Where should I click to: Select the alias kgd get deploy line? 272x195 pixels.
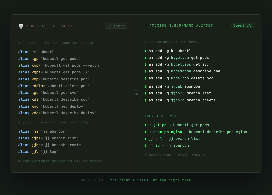[52, 106]
